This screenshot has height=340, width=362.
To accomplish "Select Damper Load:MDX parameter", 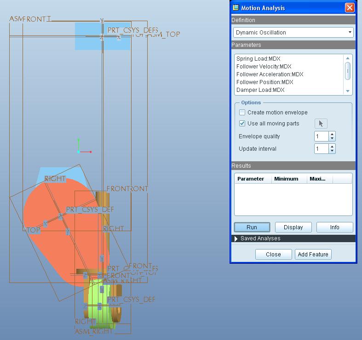I will point(260,90).
